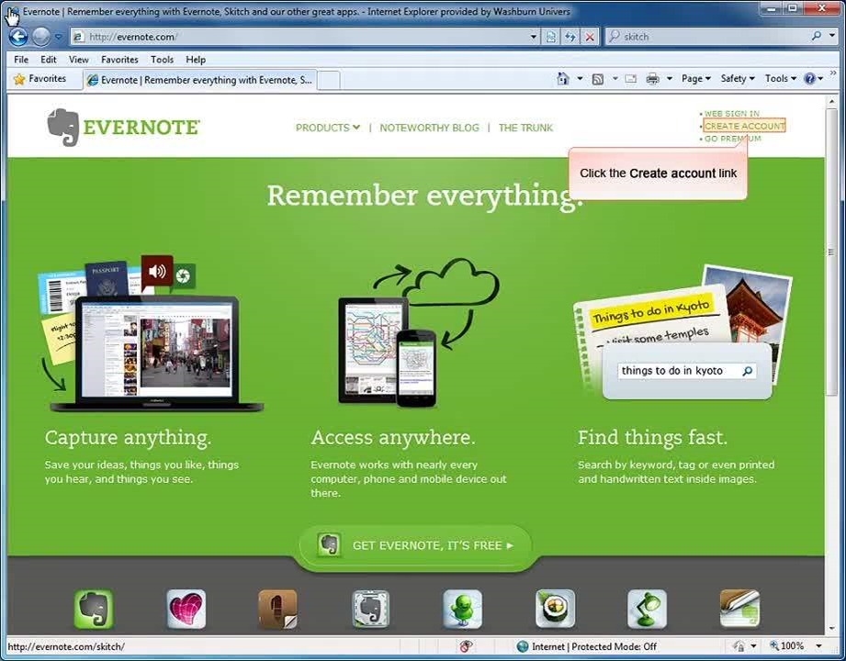The height and width of the screenshot is (661, 846).
Task: Click the Favorites star button
Action: click(x=39, y=79)
